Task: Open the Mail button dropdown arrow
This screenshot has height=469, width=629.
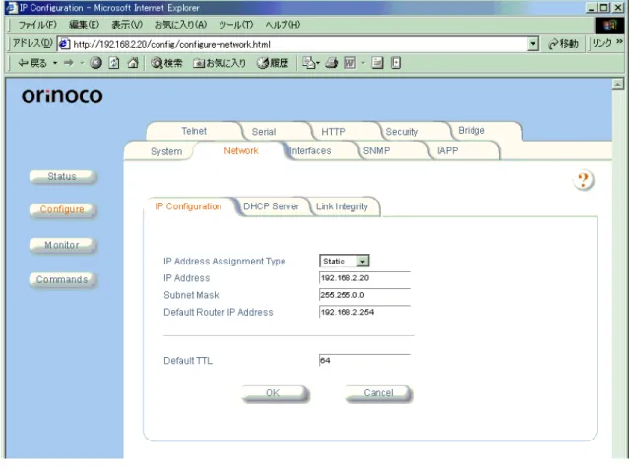Action: [x=318, y=63]
